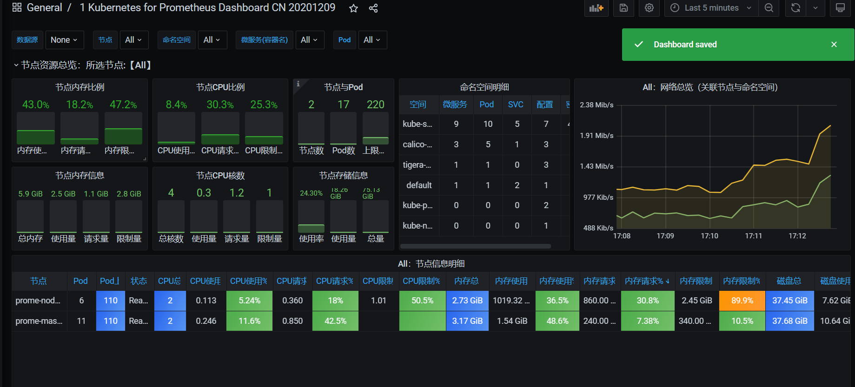Close the Dashboard saved notification

click(834, 45)
